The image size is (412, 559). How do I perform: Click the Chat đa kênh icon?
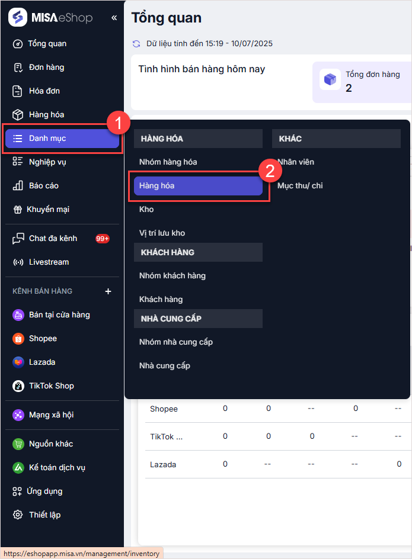pos(18,239)
